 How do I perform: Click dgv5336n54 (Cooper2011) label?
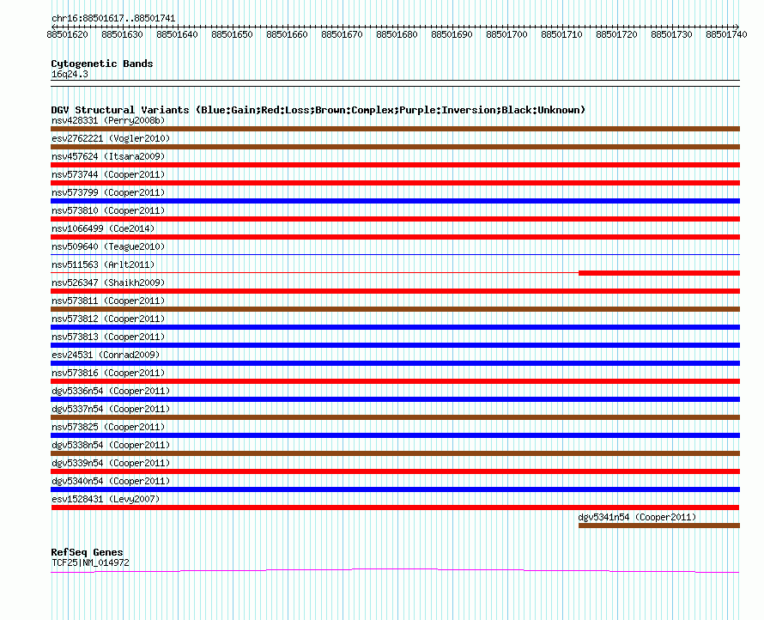pos(111,391)
